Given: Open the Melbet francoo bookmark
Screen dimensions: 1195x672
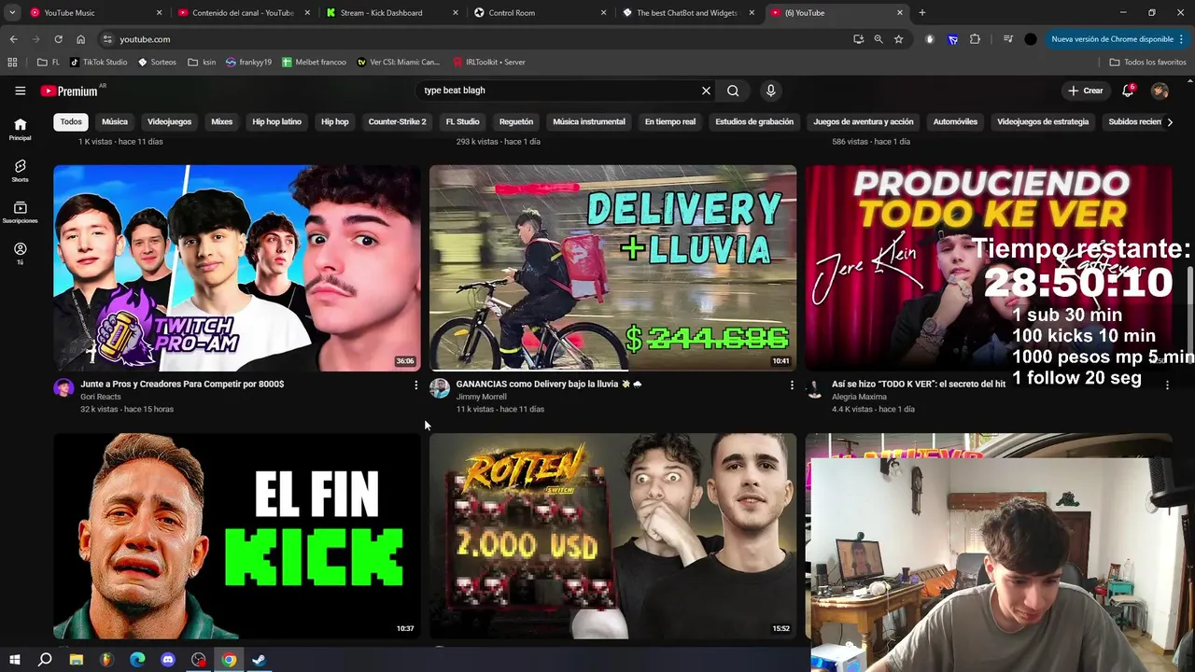Looking at the screenshot, I should tap(314, 62).
